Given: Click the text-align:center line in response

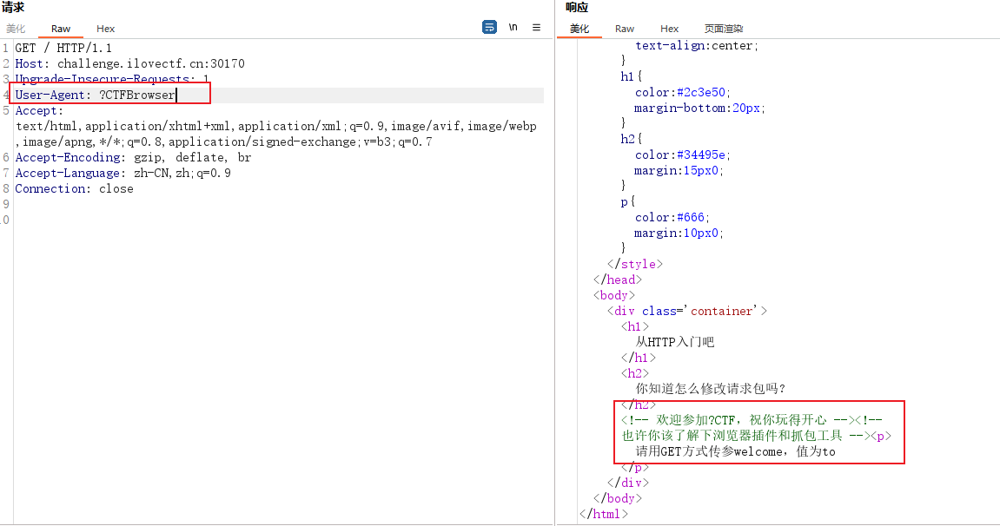Looking at the screenshot, I should (x=697, y=46).
